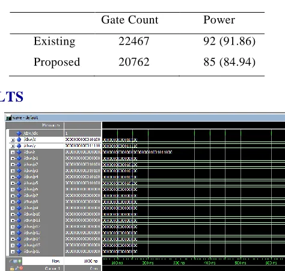Click the diamond icon of /cbw/p7 signal
285x271 pixels.
pyautogui.click(x=19, y=196)
